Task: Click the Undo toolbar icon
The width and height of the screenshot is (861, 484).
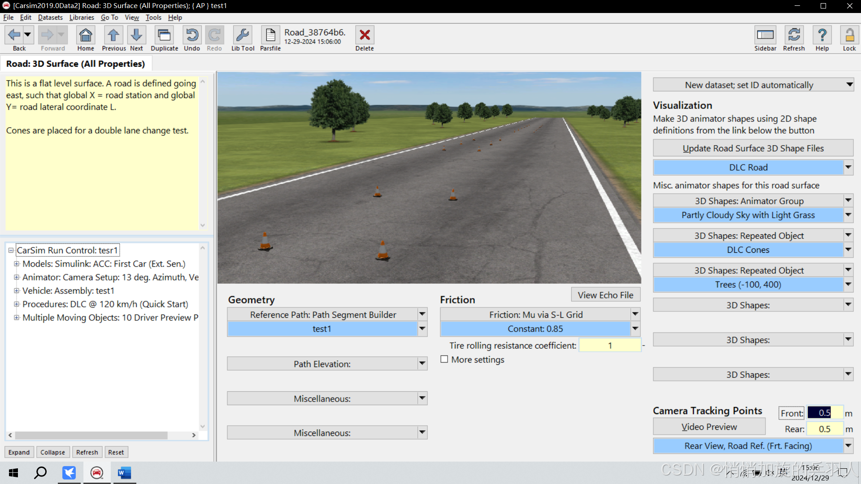Action: coord(192,35)
